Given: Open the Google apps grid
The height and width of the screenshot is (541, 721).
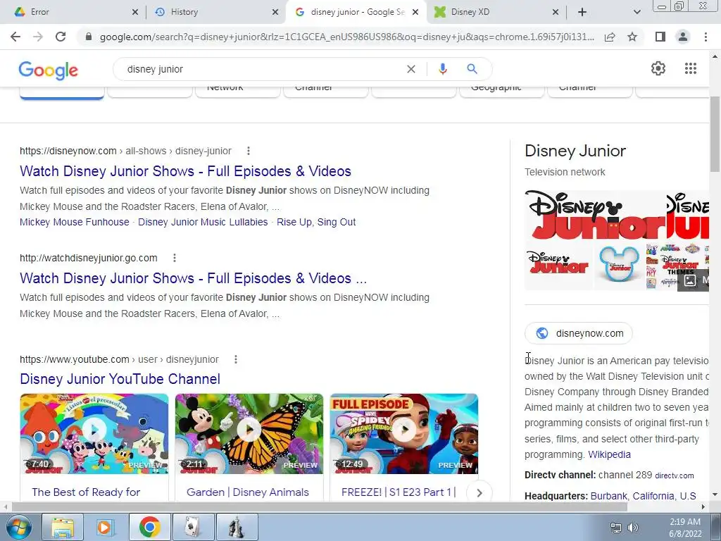Looking at the screenshot, I should [x=690, y=68].
